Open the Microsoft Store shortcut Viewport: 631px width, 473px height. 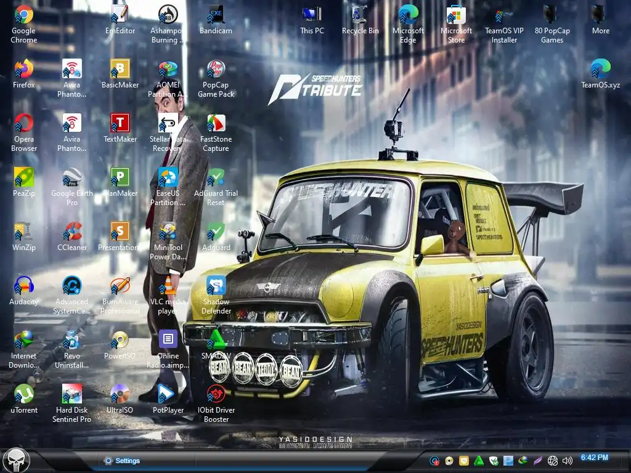point(456,24)
